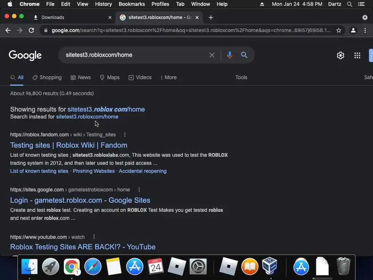Open the Chrome profile avatar button
The height and width of the screenshot is (280, 373).
point(353,30)
